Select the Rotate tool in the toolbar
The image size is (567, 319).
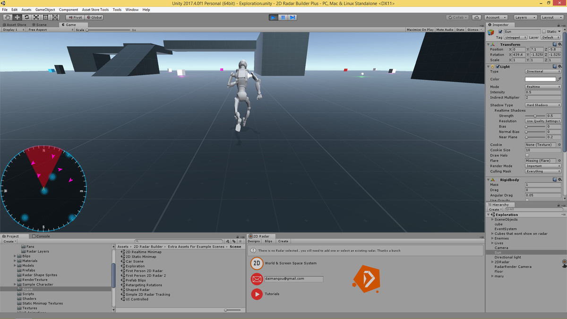26,17
